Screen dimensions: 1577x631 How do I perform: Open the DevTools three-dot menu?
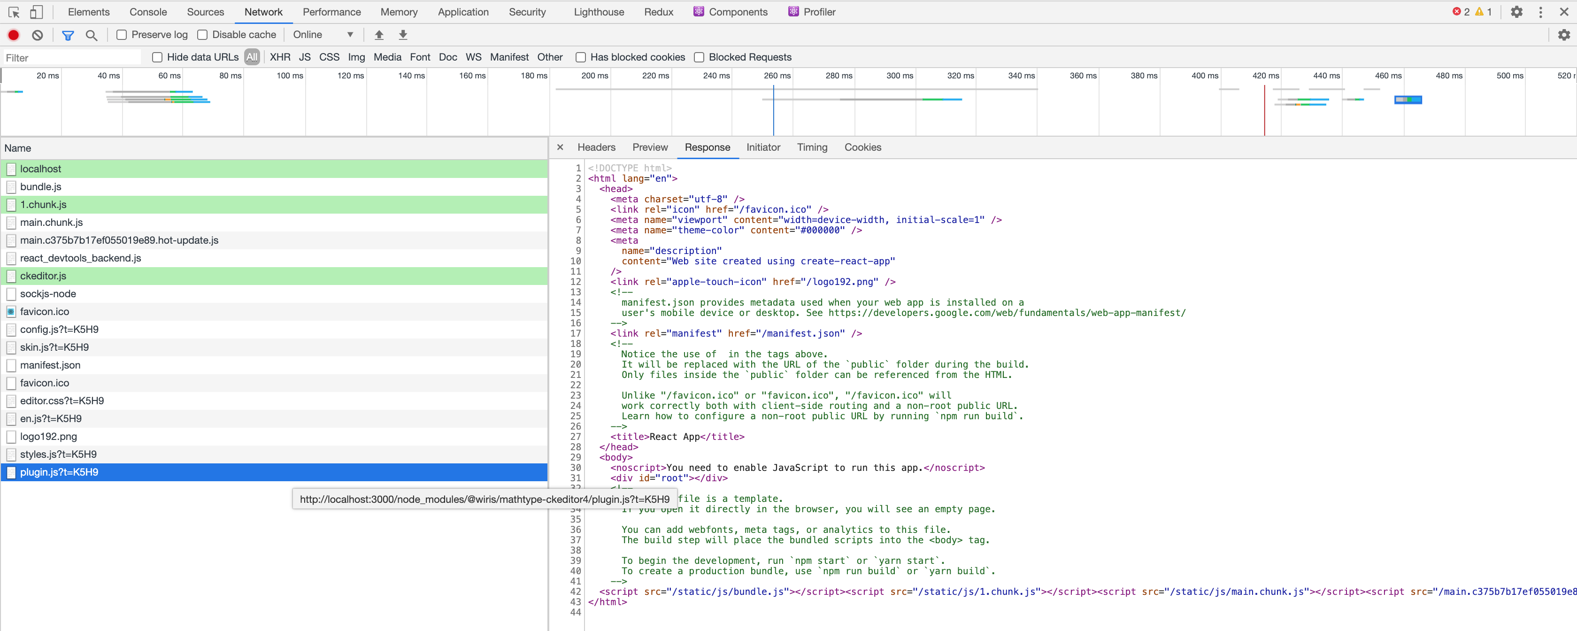click(x=1541, y=12)
